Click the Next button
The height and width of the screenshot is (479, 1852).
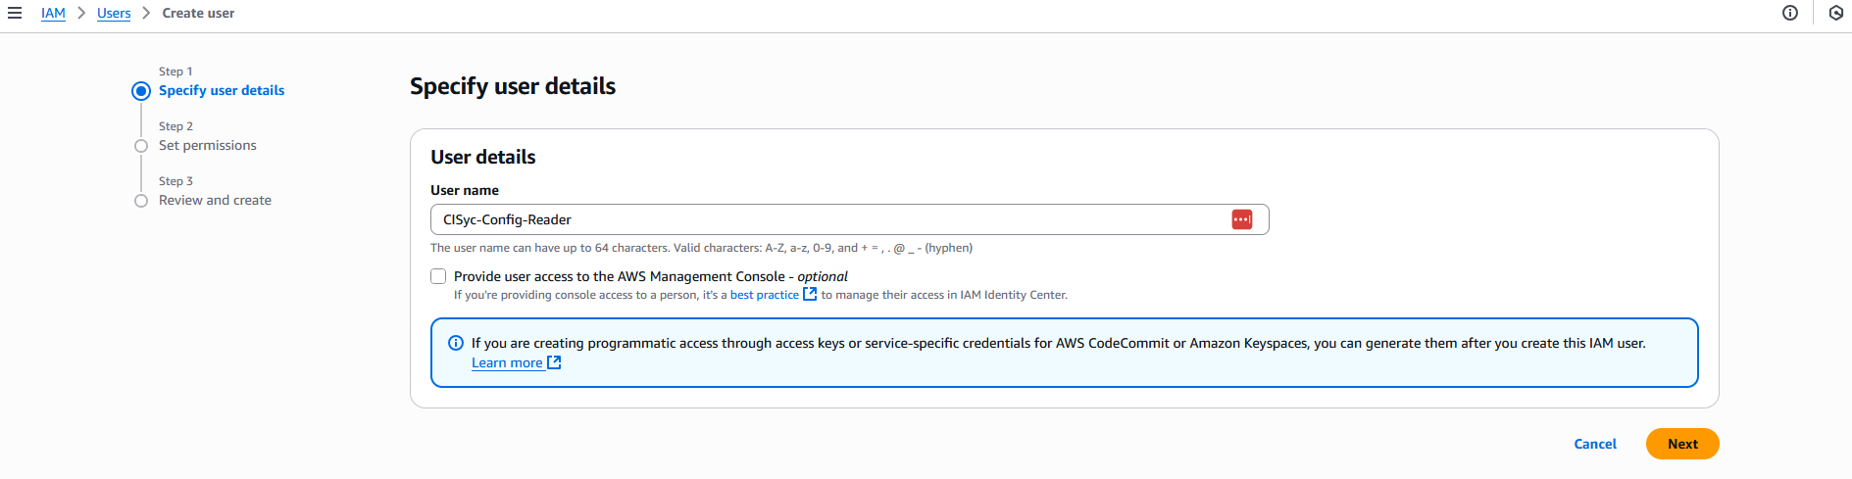point(1682,444)
